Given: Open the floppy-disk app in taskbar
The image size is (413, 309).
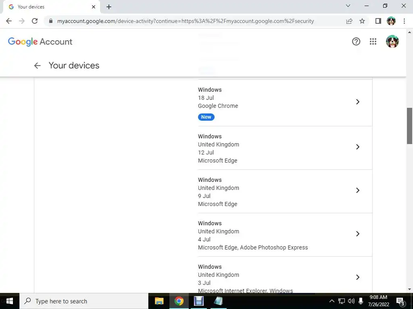Looking at the screenshot, I should tap(199, 301).
